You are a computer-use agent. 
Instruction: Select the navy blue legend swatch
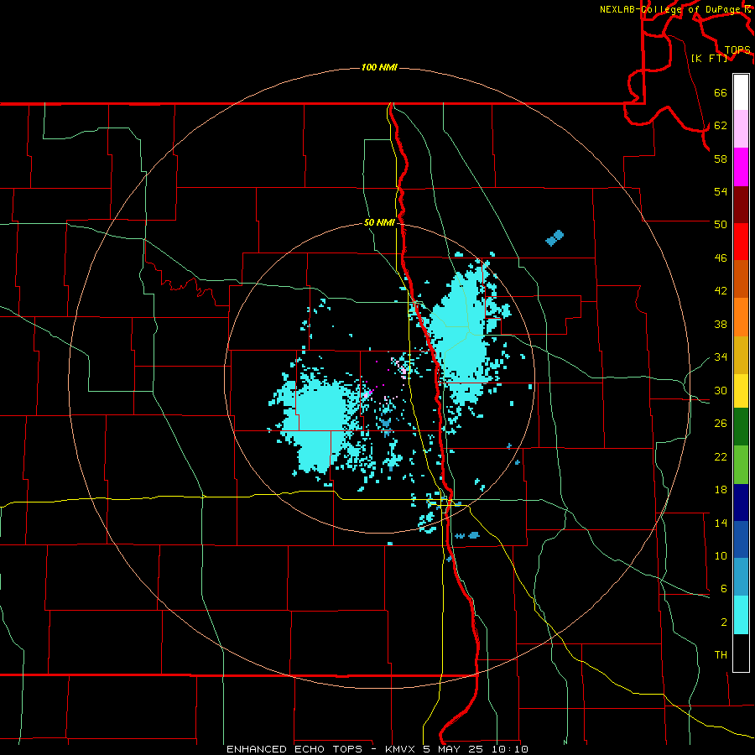741,502
